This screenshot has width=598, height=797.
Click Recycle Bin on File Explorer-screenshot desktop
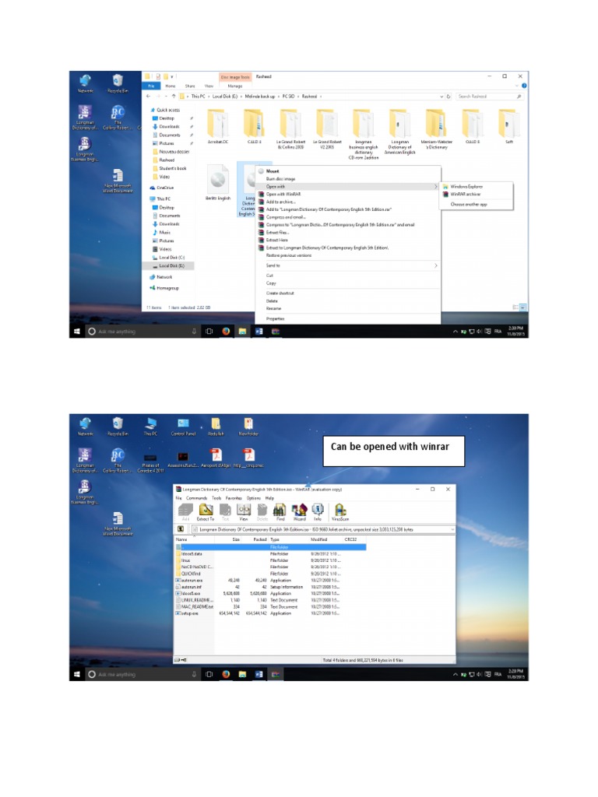tap(118, 84)
